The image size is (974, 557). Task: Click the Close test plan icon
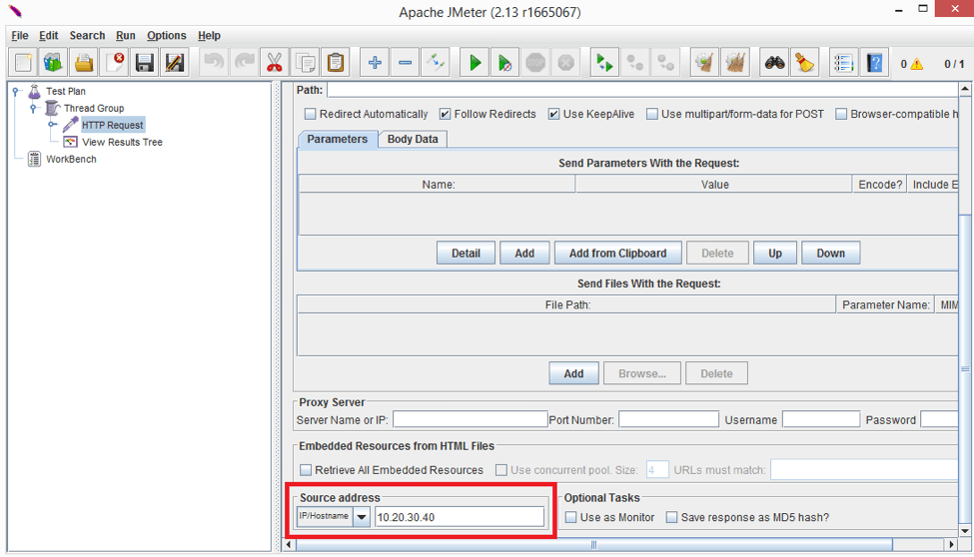[114, 63]
